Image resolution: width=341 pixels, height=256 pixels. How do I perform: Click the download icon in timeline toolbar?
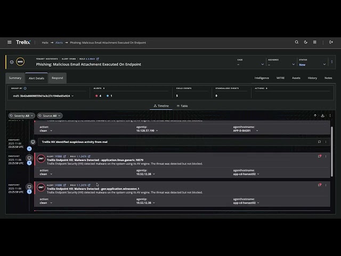323,116
